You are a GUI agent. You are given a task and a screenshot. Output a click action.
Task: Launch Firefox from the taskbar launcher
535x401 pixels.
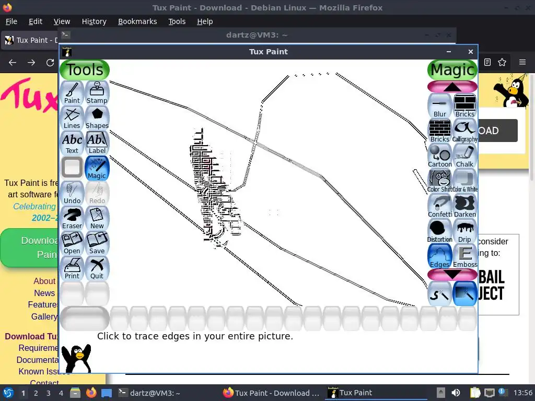tap(91, 393)
